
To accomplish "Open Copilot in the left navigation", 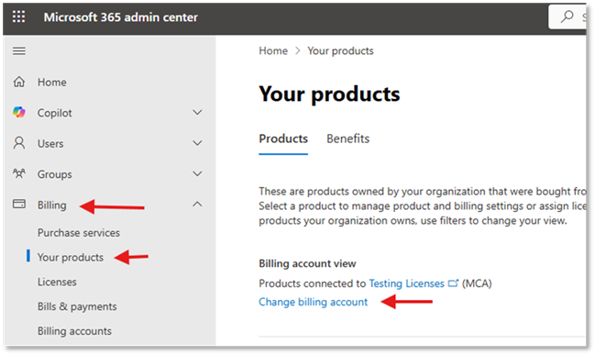I will pos(55,113).
